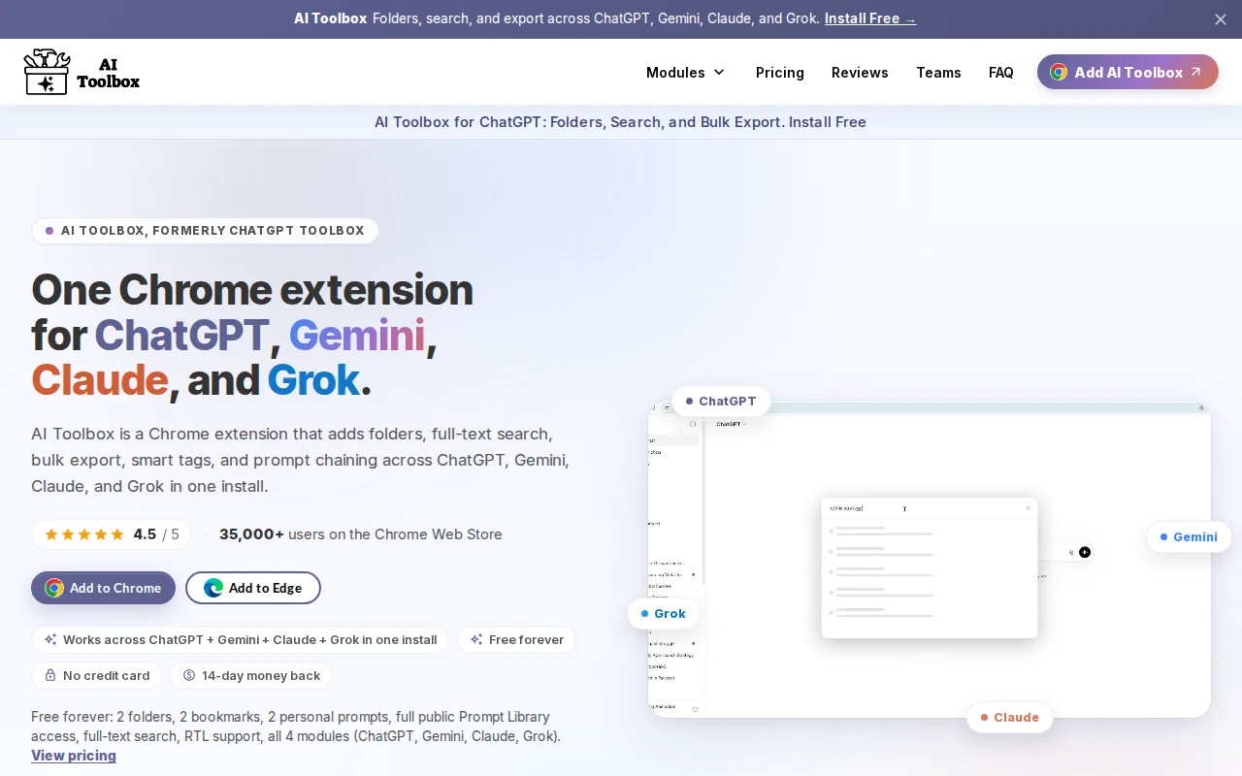Go to the Reviews section
This screenshot has height=776, width=1242.
tap(860, 73)
